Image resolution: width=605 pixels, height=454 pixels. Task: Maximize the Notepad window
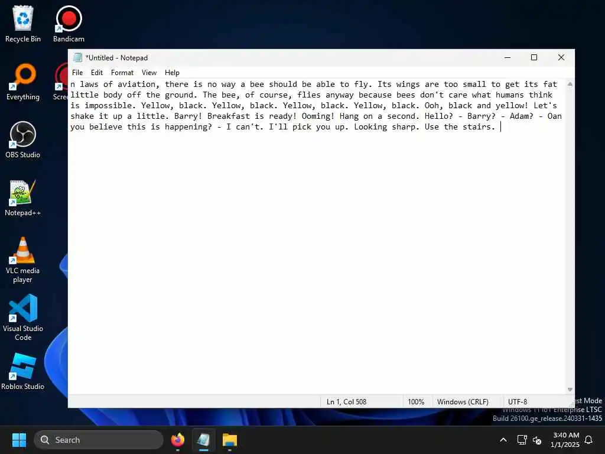pos(534,57)
